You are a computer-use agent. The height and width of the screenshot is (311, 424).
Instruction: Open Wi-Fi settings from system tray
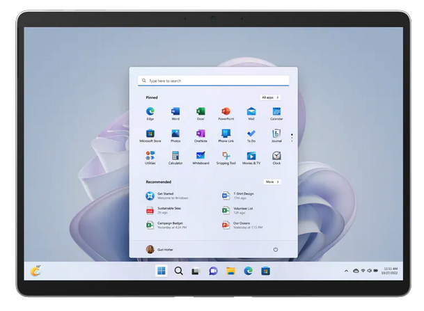[x=363, y=271]
